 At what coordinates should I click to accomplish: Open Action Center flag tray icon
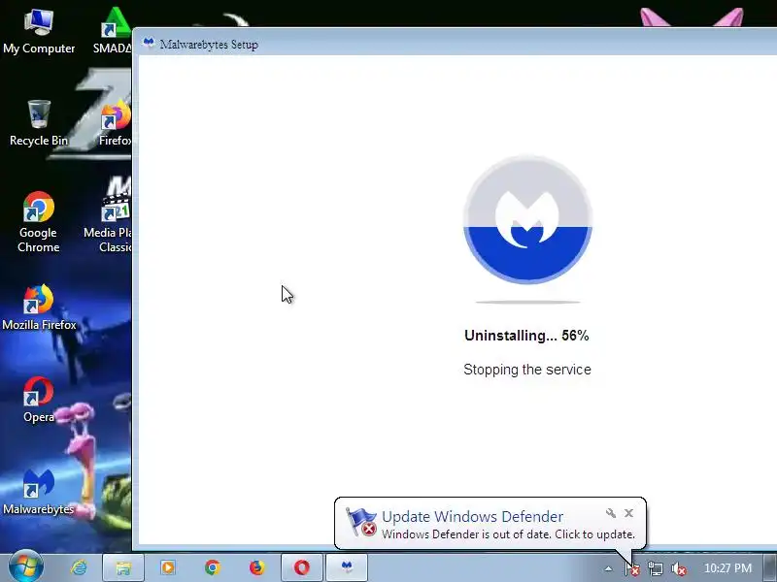[632, 569]
